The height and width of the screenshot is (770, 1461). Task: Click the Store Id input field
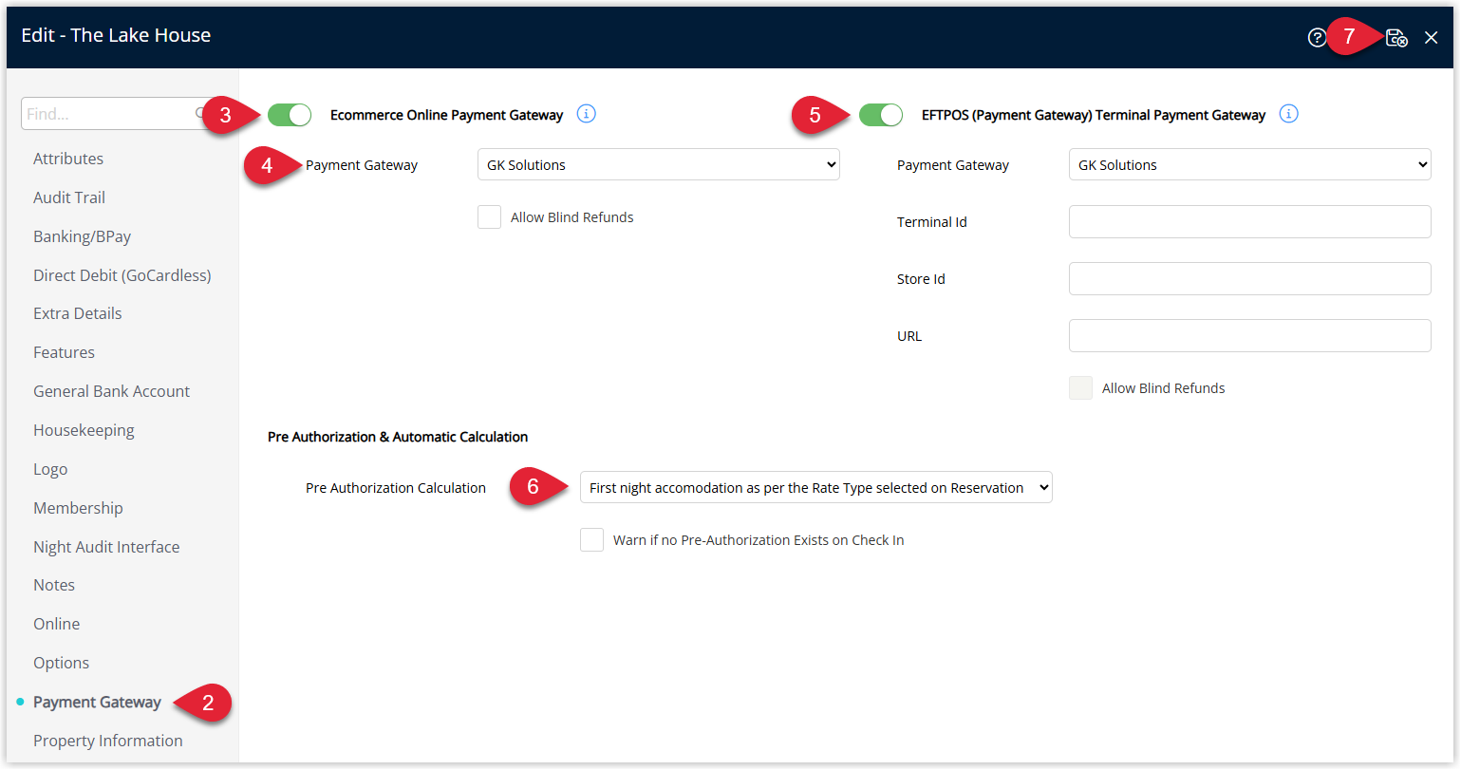pyautogui.click(x=1250, y=278)
